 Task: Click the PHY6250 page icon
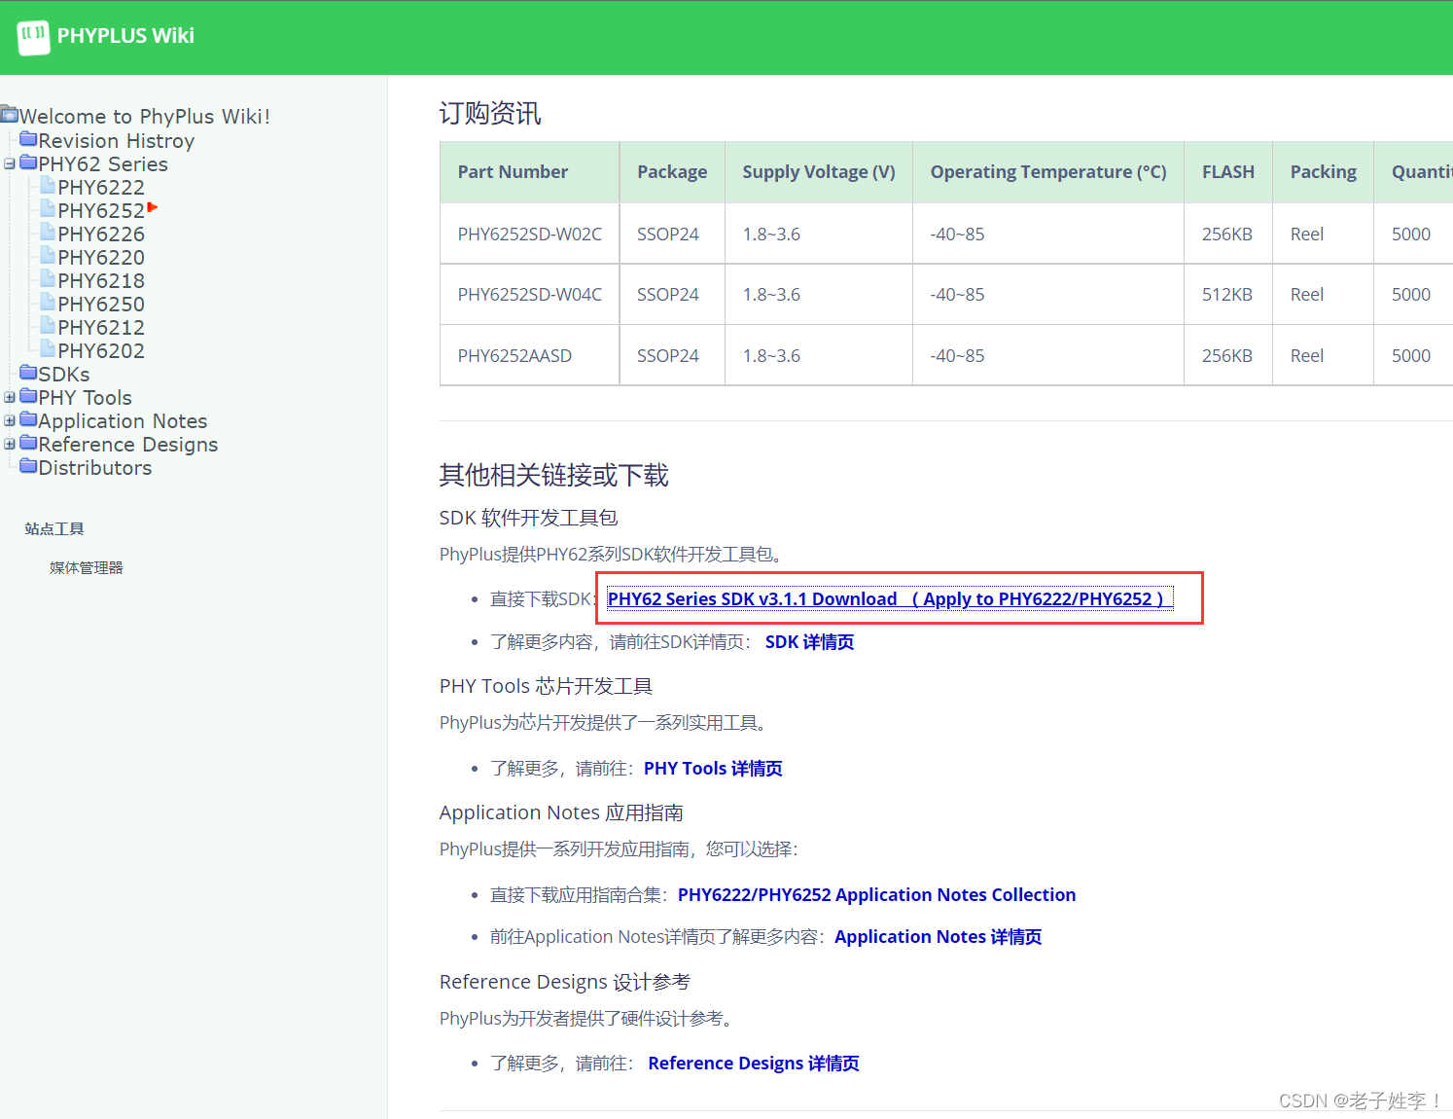pos(48,302)
